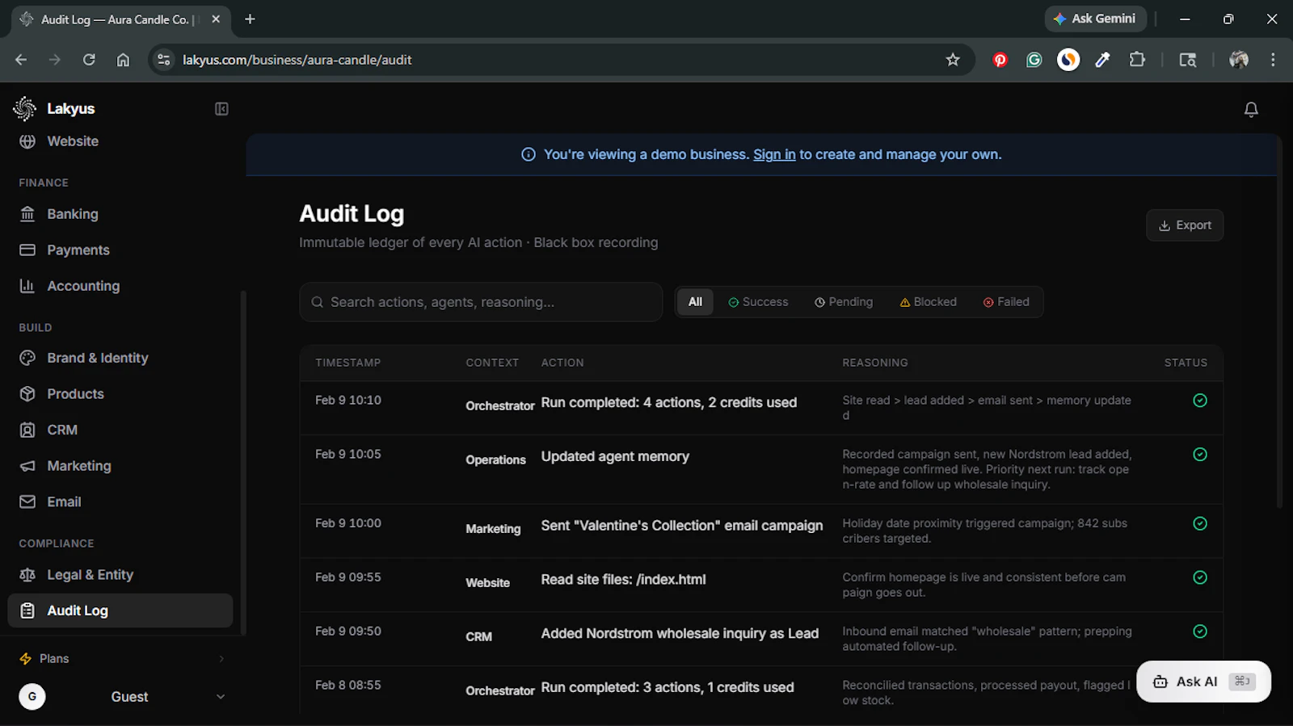Open the Pinterest browser extension
Image resolution: width=1293 pixels, height=726 pixels.
click(1000, 60)
